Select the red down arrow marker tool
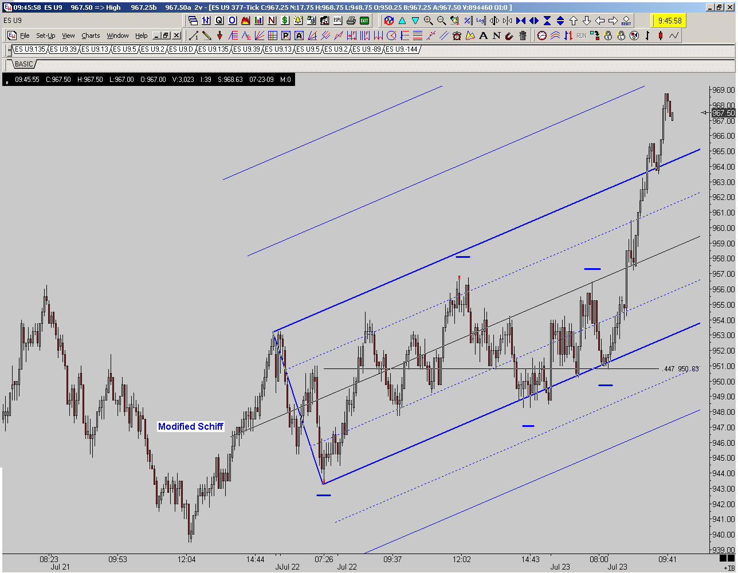Screen dimensions: 738x573 [x=219, y=36]
